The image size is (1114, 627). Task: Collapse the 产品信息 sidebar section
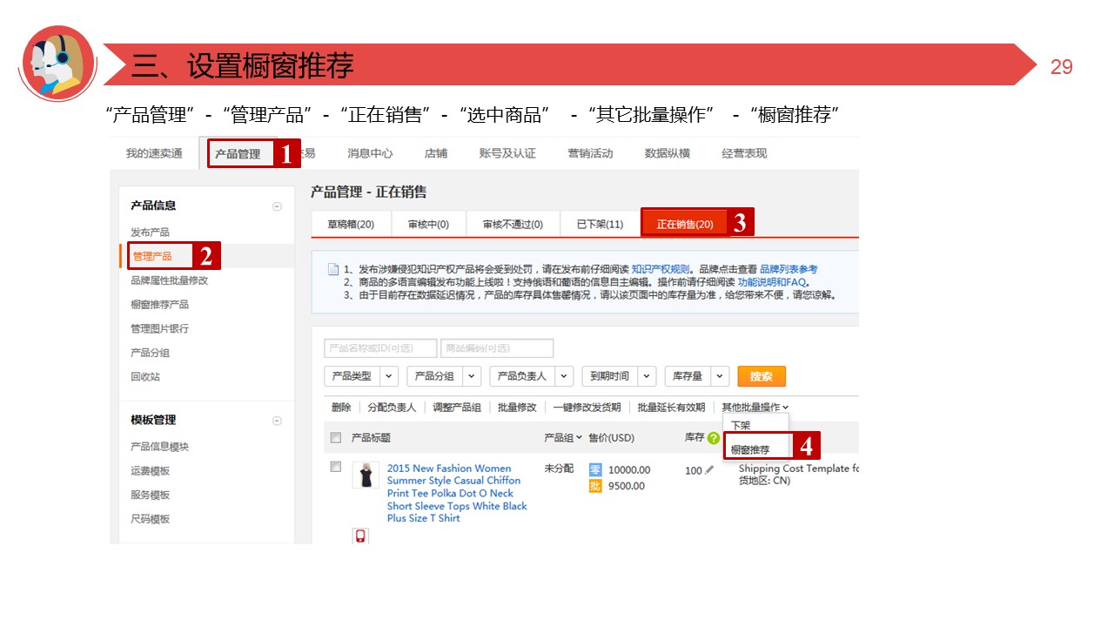pos(277,206)
